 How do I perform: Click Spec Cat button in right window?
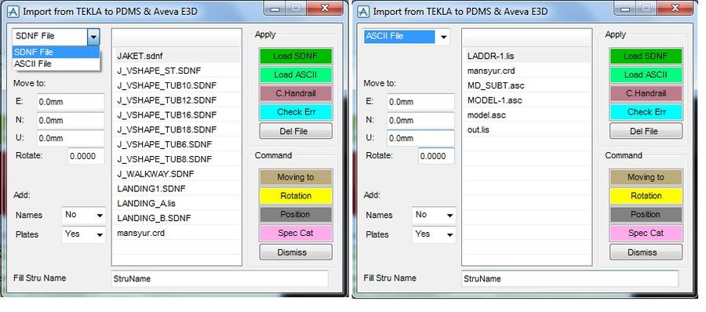point(646,233)
